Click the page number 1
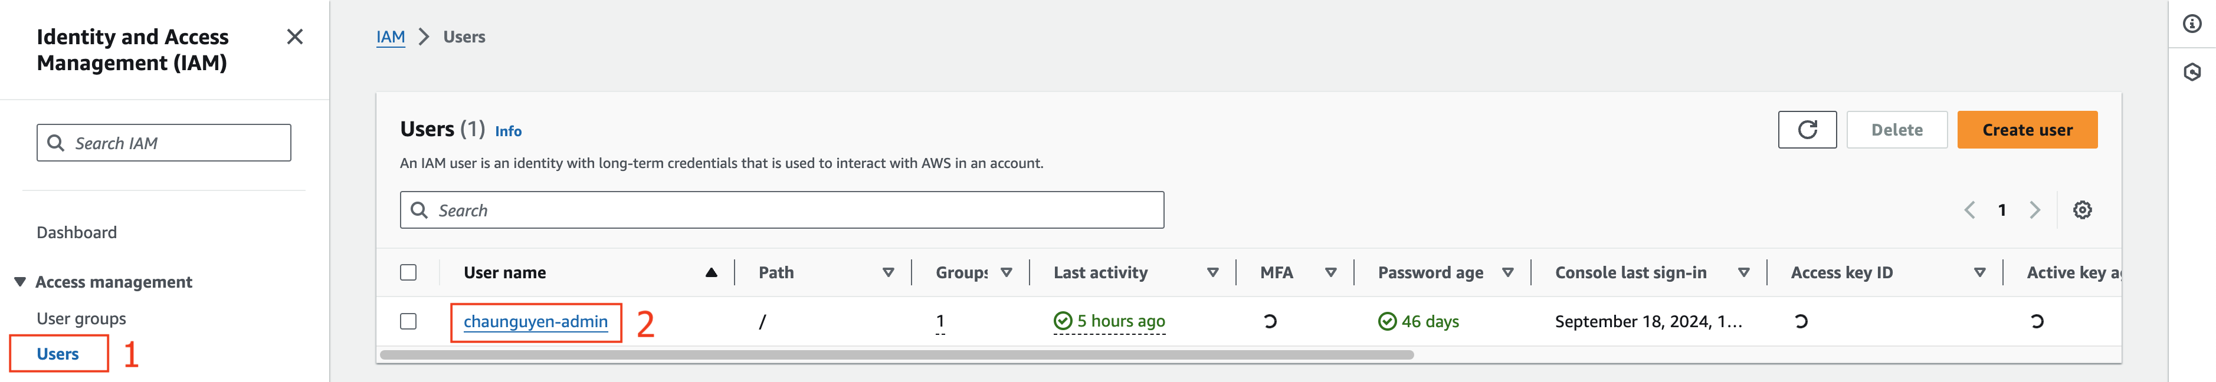The height and width of the screenshot is (382, 2216). (x=2002, y=210)
